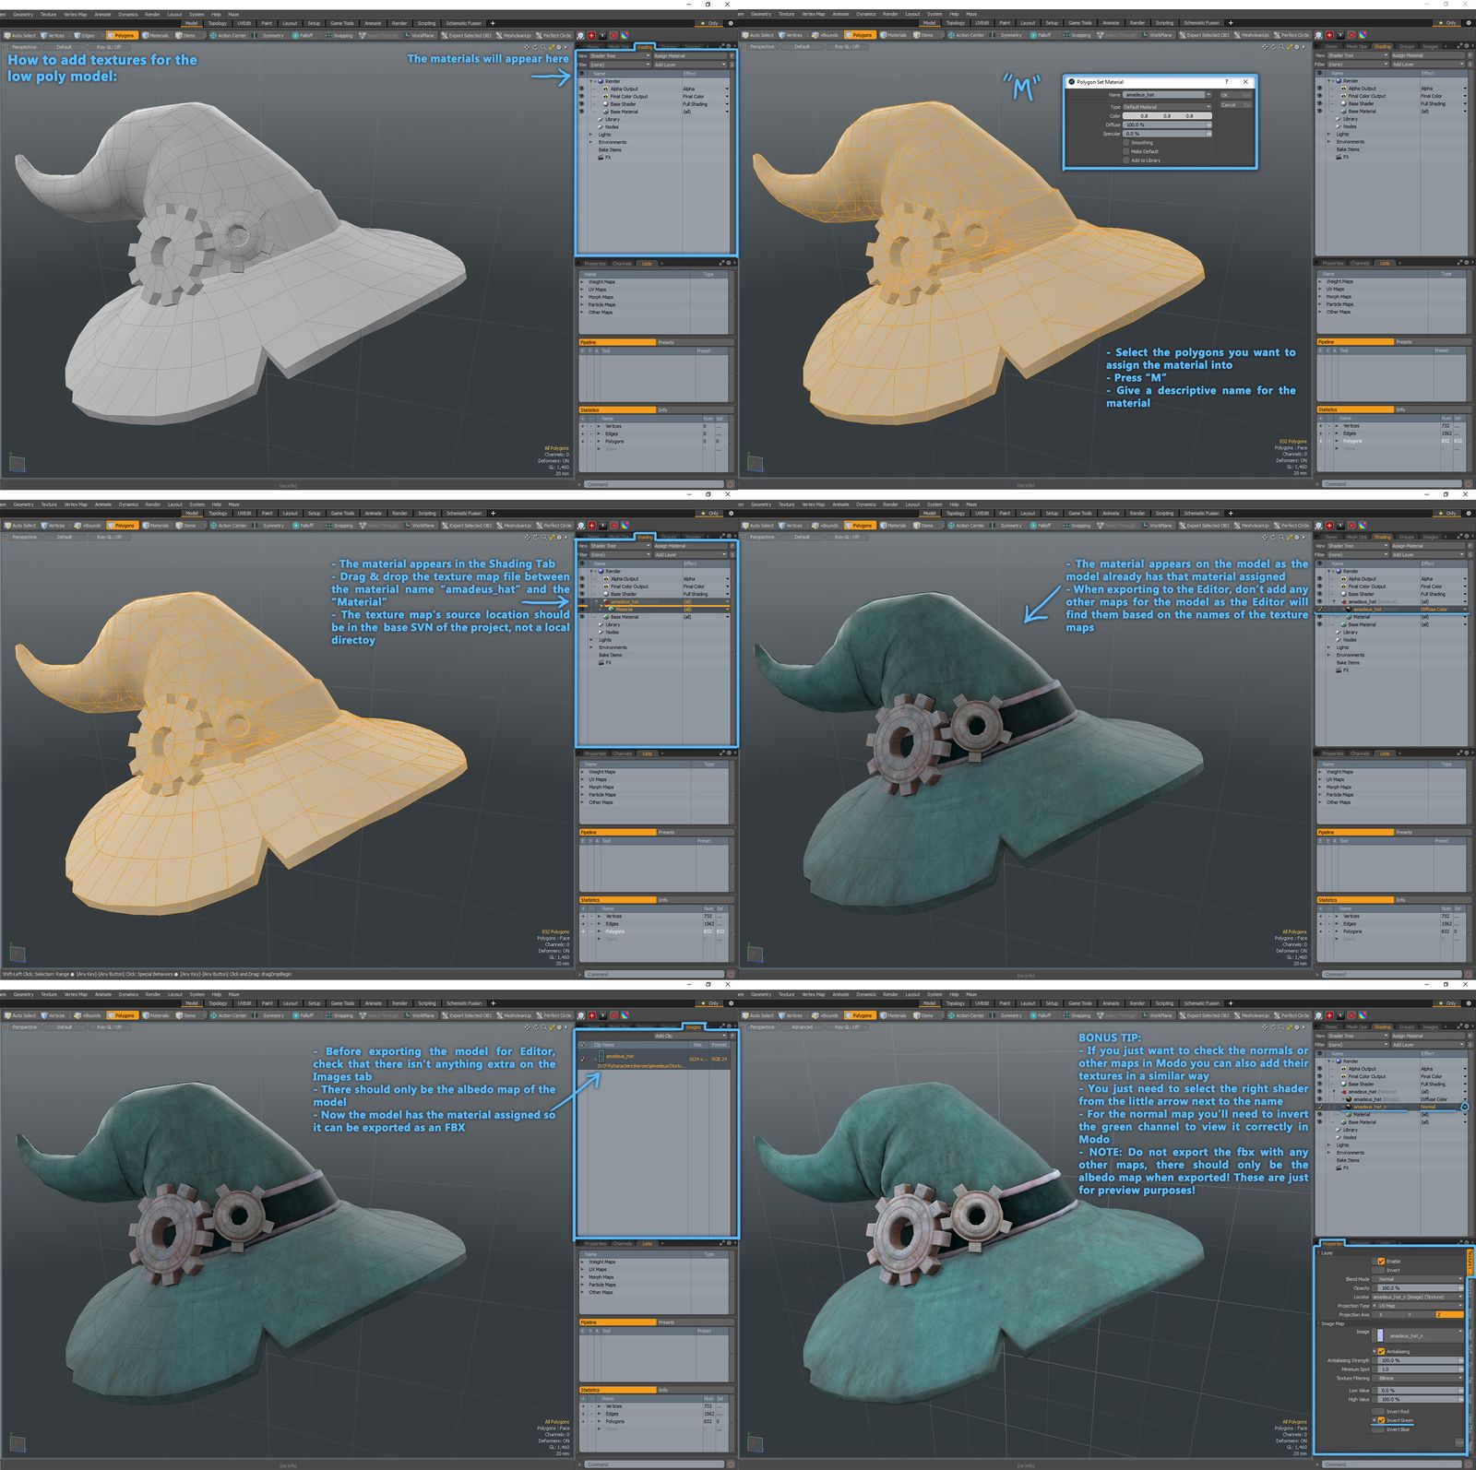Image resolution: width=1476 pixels, height=1470 pixels.
Task: Adjust Diffuse 100.0 % slider in Polygon Set Material dialog
Action: 1167,124
